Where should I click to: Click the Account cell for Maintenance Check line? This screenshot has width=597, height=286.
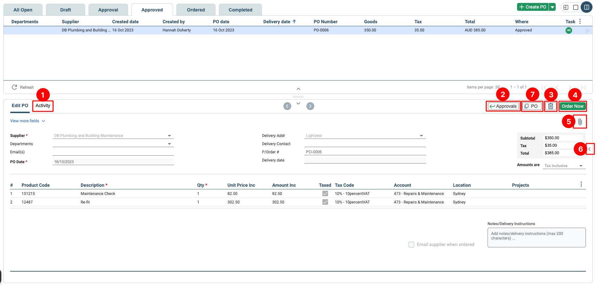click(419, 194)
